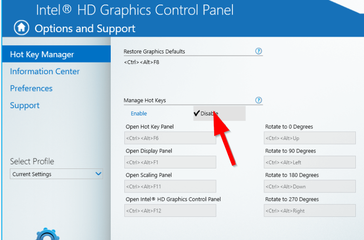Open help for Restore Graphics Defaults

[x=258, y=51]
